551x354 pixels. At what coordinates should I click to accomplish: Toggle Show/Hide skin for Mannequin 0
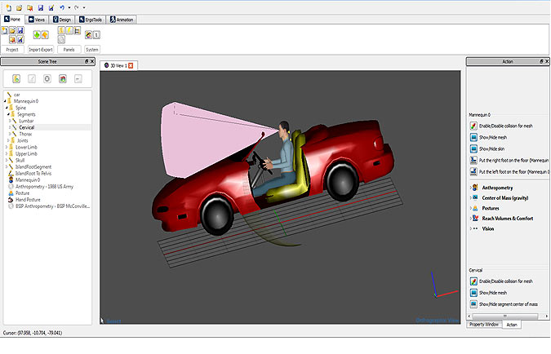(x=474, y=149)
